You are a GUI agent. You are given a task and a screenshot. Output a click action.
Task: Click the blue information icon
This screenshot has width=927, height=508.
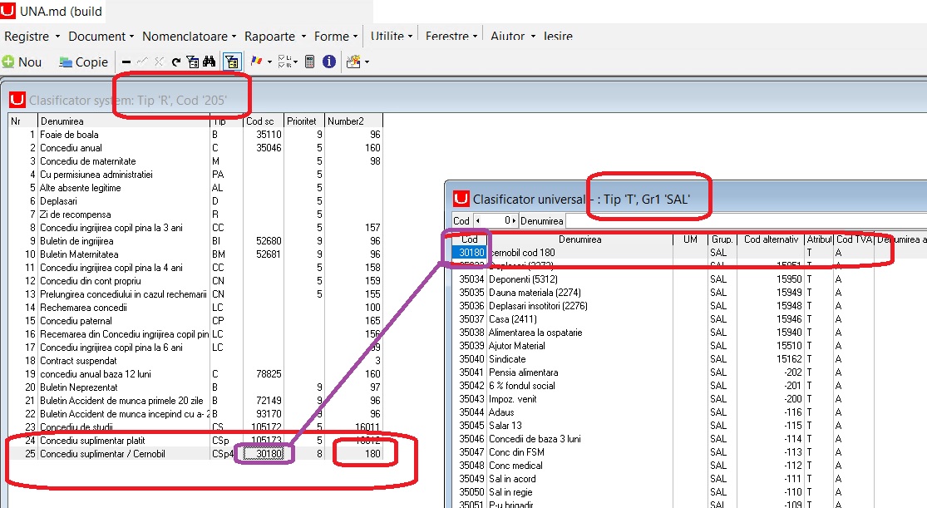click(x=329, y=62)
